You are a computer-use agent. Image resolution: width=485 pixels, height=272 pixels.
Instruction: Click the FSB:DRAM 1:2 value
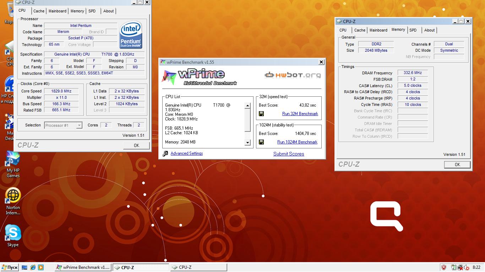pos(413,79)
